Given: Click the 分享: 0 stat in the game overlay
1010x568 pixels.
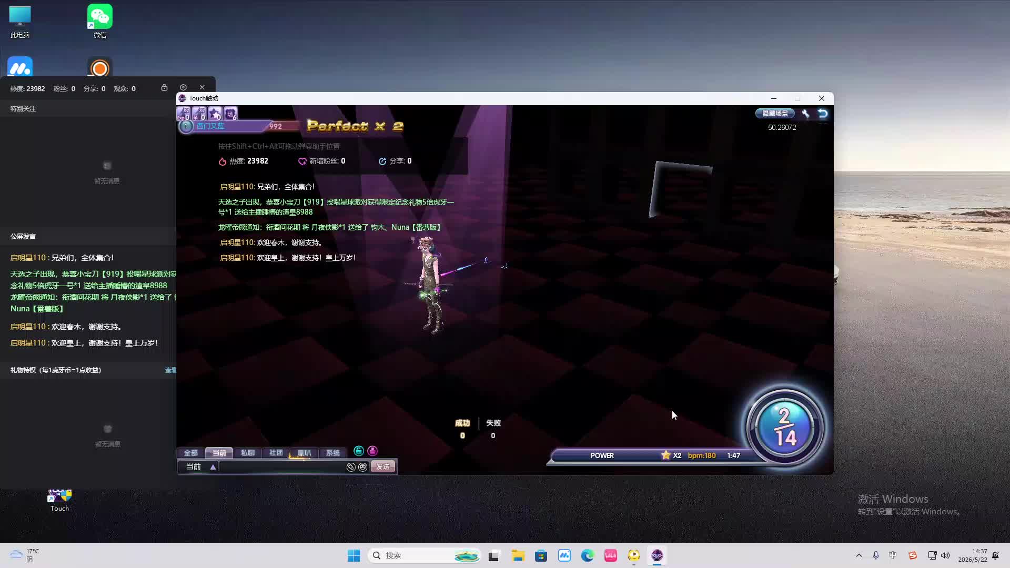Looking at the screenshot, I should [395, 161].
